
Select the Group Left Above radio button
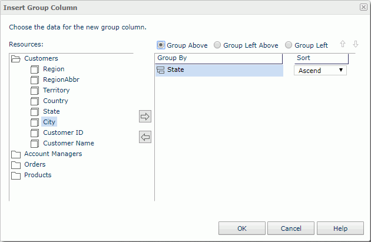(217, 45)
